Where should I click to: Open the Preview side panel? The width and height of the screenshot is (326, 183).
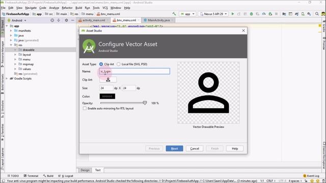324,44
